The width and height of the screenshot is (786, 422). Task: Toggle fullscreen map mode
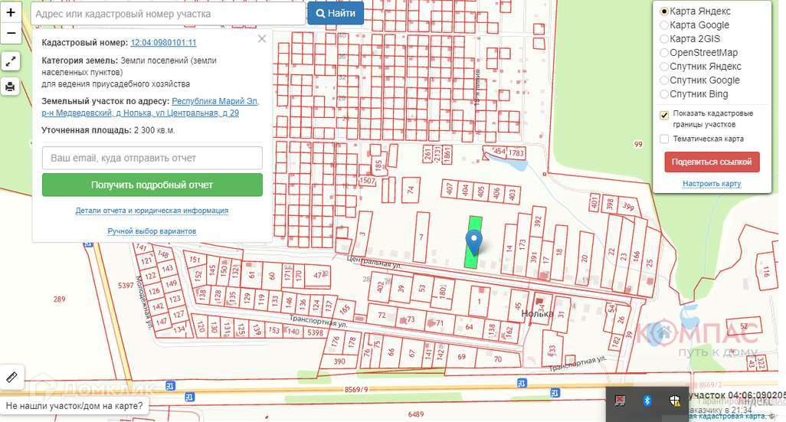point(11,61)
